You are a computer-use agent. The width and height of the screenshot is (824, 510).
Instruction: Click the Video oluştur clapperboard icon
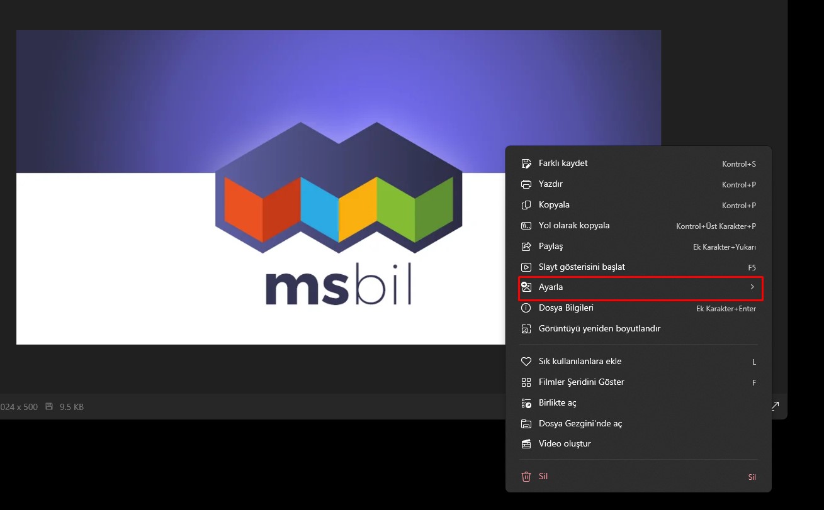pos(526,444)
